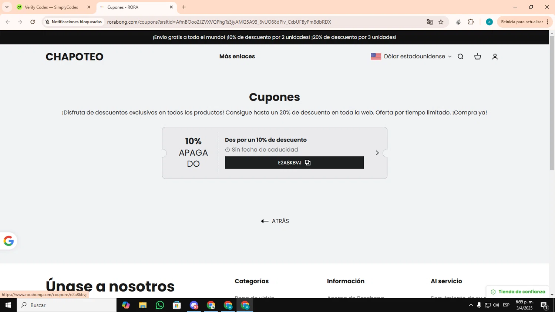
Task: Show hidden system tray icons
Action: click(471, 305)
